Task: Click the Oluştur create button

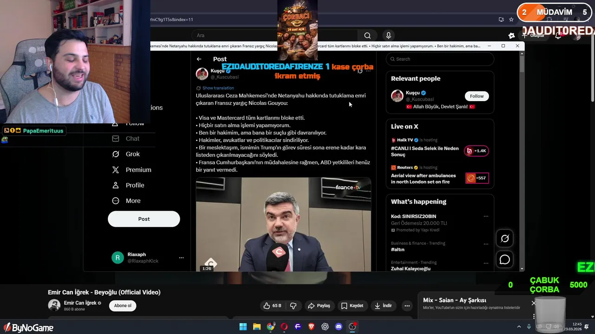Action: [x=534, y=35]
